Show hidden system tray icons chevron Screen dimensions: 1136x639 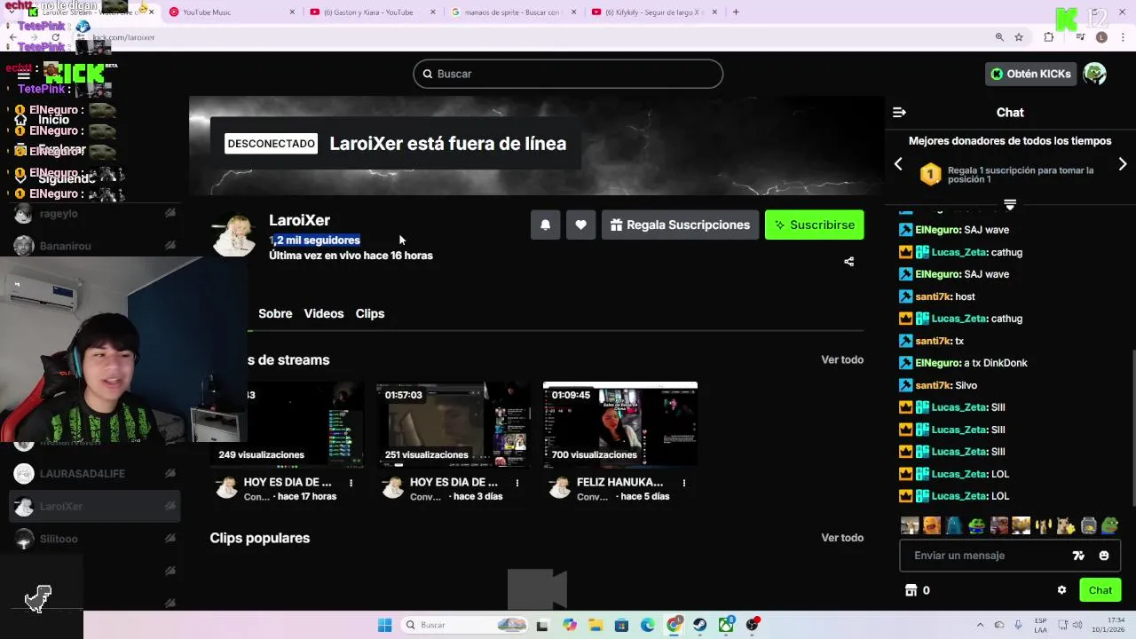click(x=982, y=625)
